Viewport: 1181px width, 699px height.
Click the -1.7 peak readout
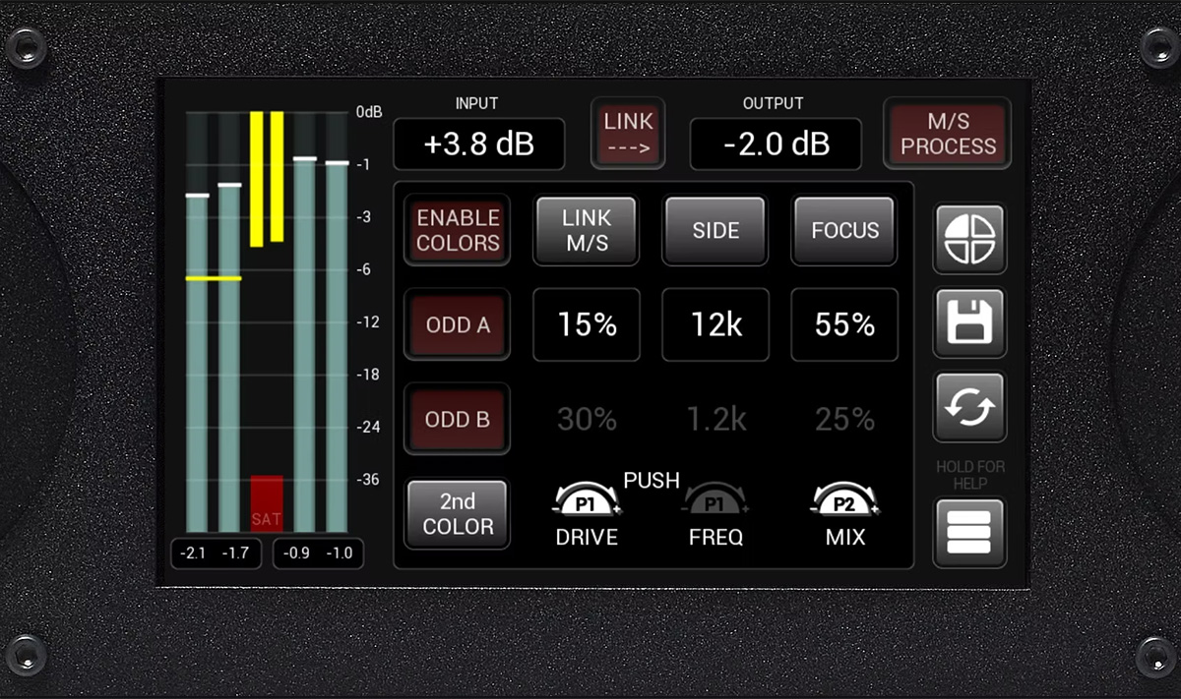(236, 553)
